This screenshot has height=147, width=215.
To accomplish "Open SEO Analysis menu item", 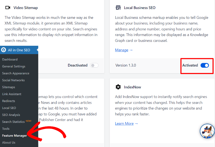I will click(x=11, y=115).
